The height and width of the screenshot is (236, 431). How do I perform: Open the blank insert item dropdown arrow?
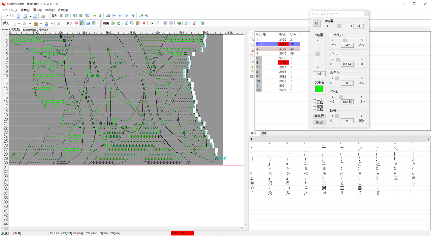tap(19, 24)
